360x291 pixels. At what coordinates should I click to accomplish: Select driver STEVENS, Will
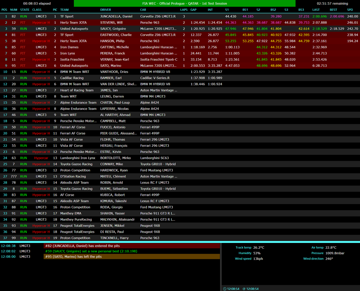pos(111,22)
